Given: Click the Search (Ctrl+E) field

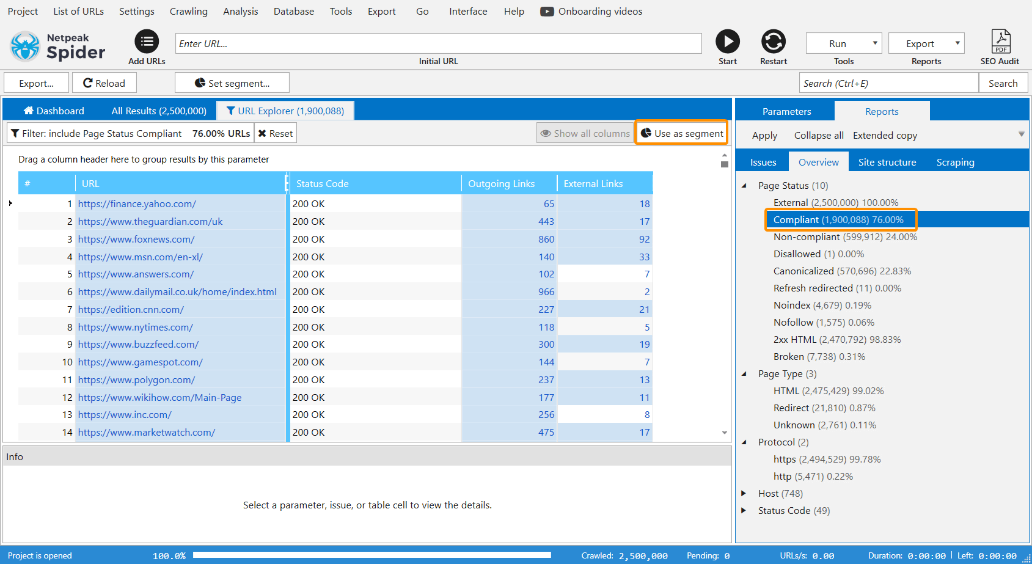Looking at the screenshot, I should click(888, 83).
